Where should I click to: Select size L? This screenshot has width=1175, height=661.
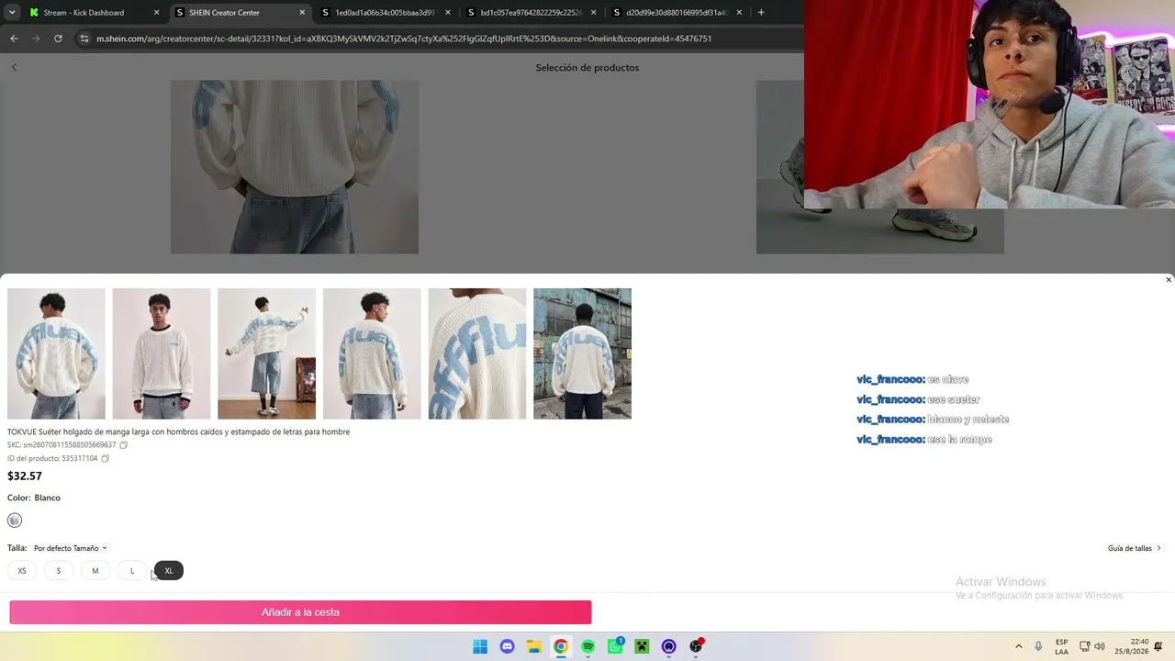(132, 571)
